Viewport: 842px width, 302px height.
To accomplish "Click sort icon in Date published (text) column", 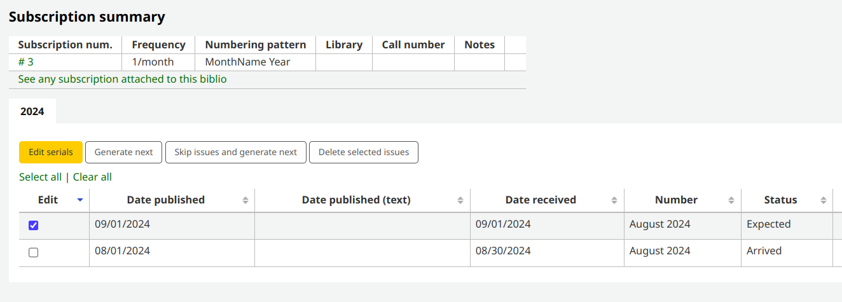I will [x=460, y=200].
